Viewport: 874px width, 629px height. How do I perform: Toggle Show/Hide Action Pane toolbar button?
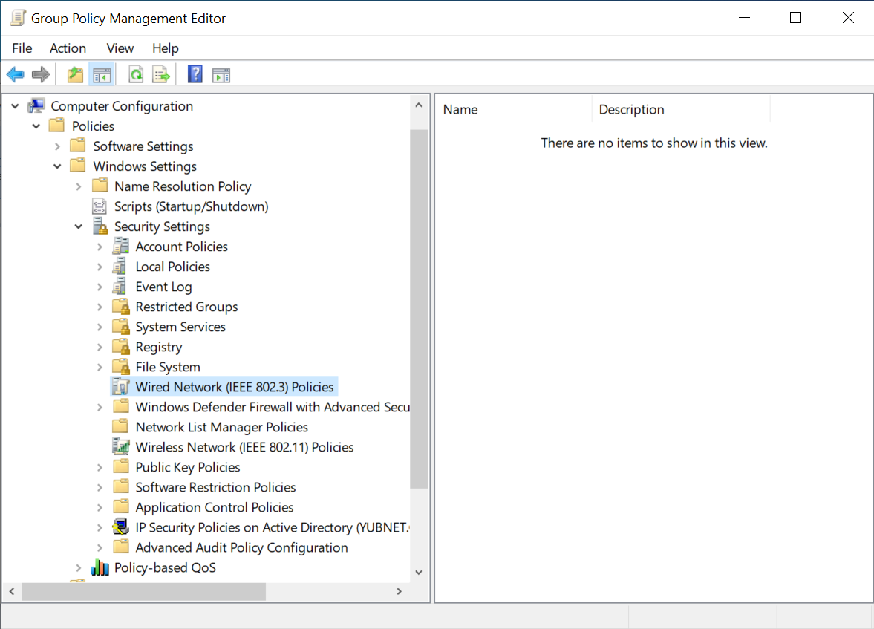[221, 74]
